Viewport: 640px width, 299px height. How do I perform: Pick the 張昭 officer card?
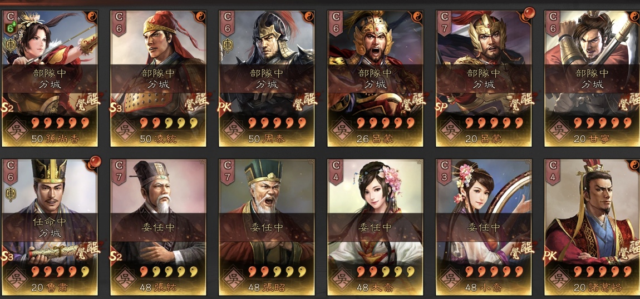(267, 227)
